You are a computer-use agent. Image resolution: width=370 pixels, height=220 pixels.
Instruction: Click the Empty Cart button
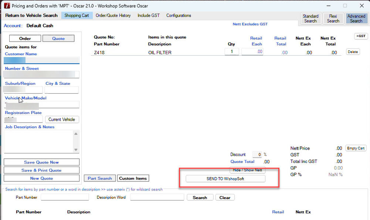356,148
